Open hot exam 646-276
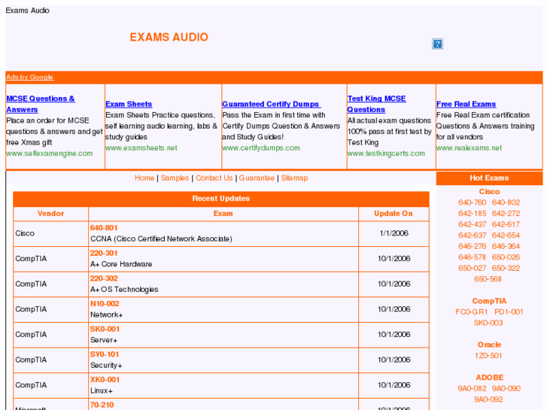This screenshot has width=547, height=410. 473,246
